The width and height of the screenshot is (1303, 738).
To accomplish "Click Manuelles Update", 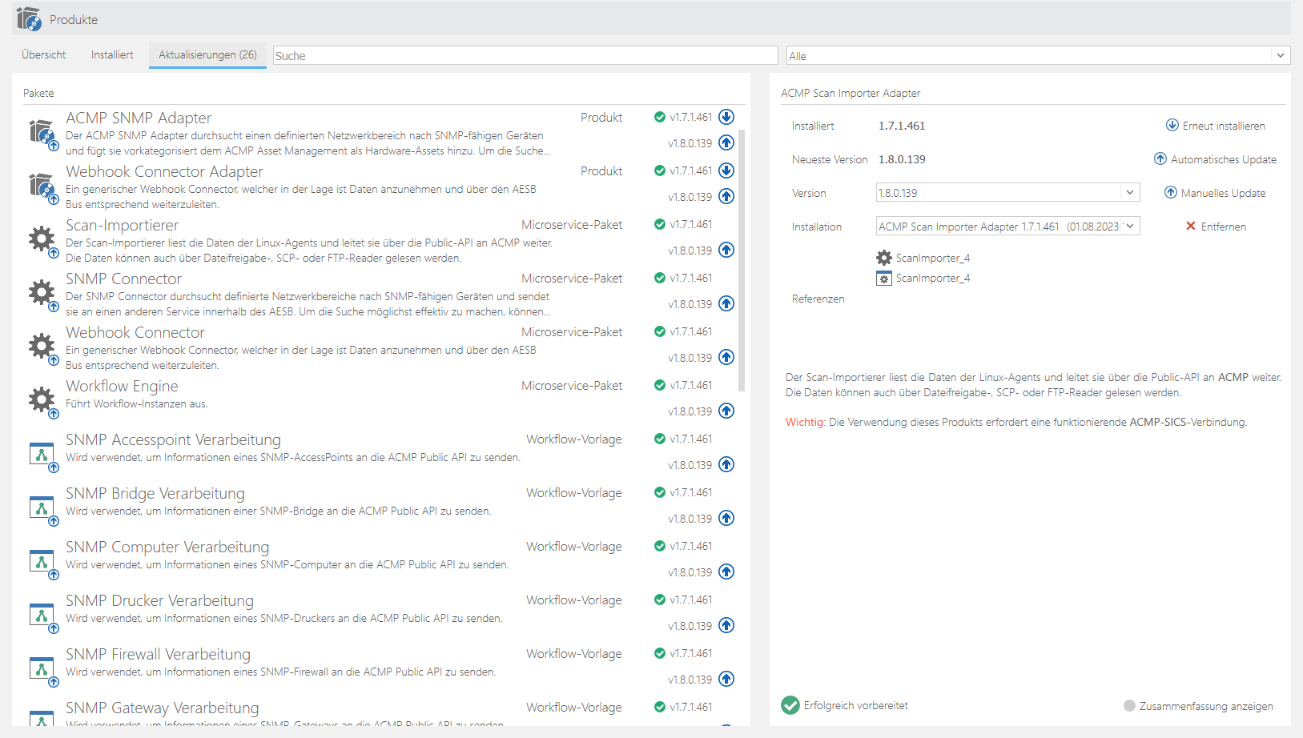I will (1215, 193).
